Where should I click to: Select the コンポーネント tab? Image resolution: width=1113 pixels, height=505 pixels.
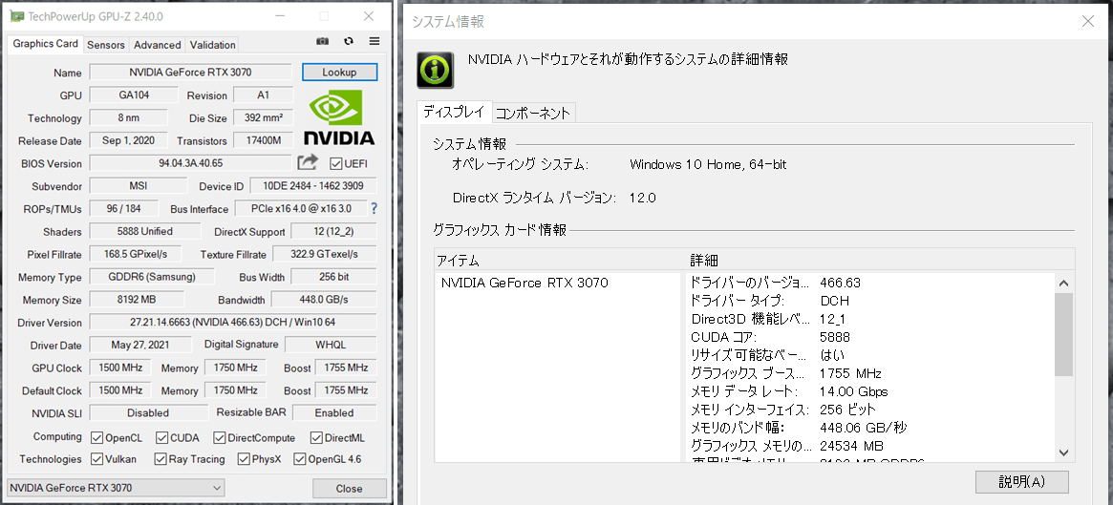pos(533,113)
